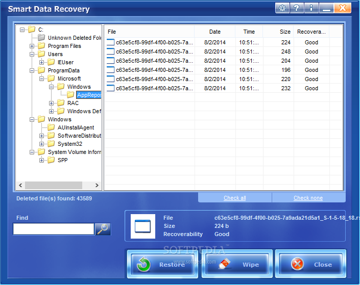The width and height of the screenshot is (360, 285).
Task: Click the Close button at bottom
Action: (311, 264)
